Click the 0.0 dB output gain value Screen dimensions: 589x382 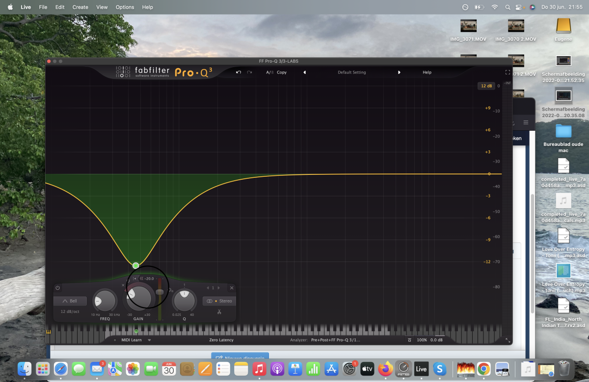(x=437, y=340)
